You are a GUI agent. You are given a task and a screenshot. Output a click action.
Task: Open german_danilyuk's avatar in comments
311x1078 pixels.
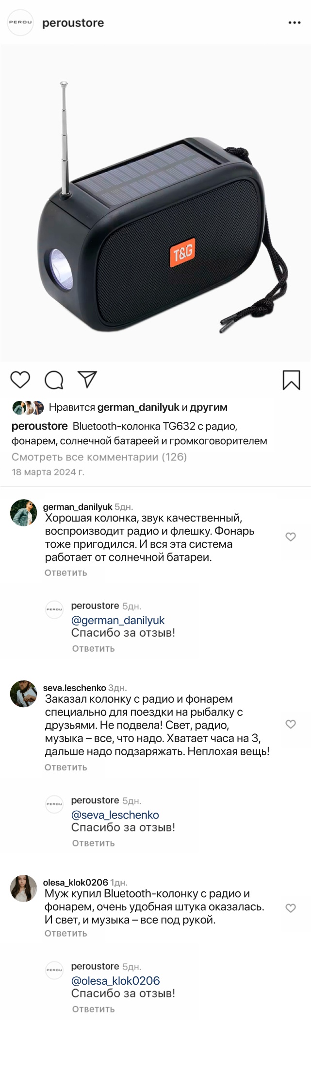point(24,512)
